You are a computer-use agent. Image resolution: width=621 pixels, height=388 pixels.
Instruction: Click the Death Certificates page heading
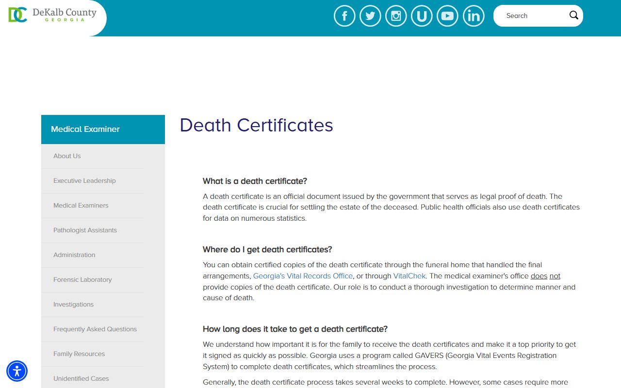pyautogui.click(x=256, y=125)
